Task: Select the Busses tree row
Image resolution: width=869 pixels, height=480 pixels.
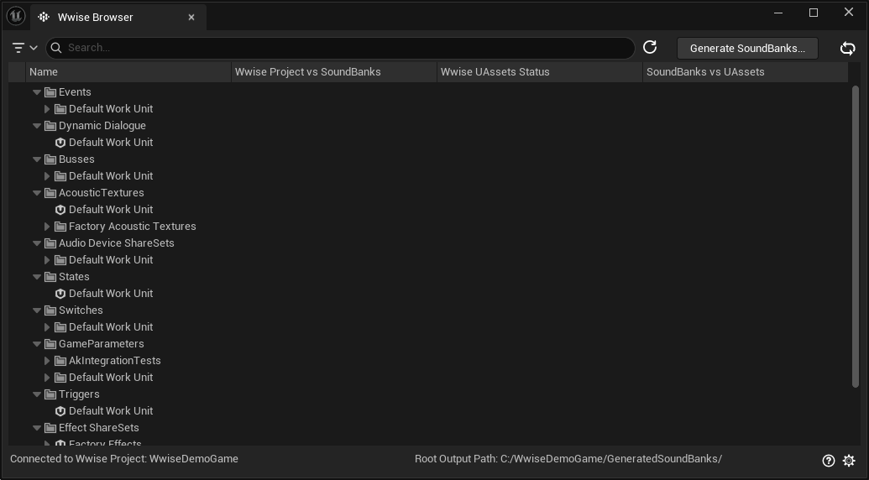Action: point(428,159)
